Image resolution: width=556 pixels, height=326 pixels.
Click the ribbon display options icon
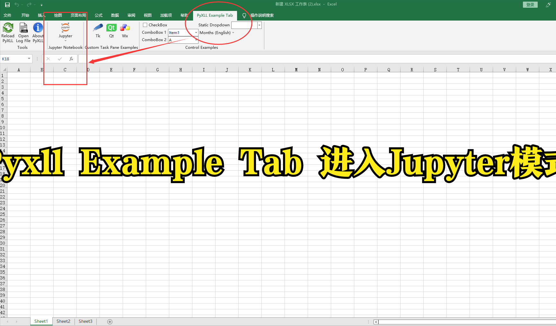click(548, 4)
